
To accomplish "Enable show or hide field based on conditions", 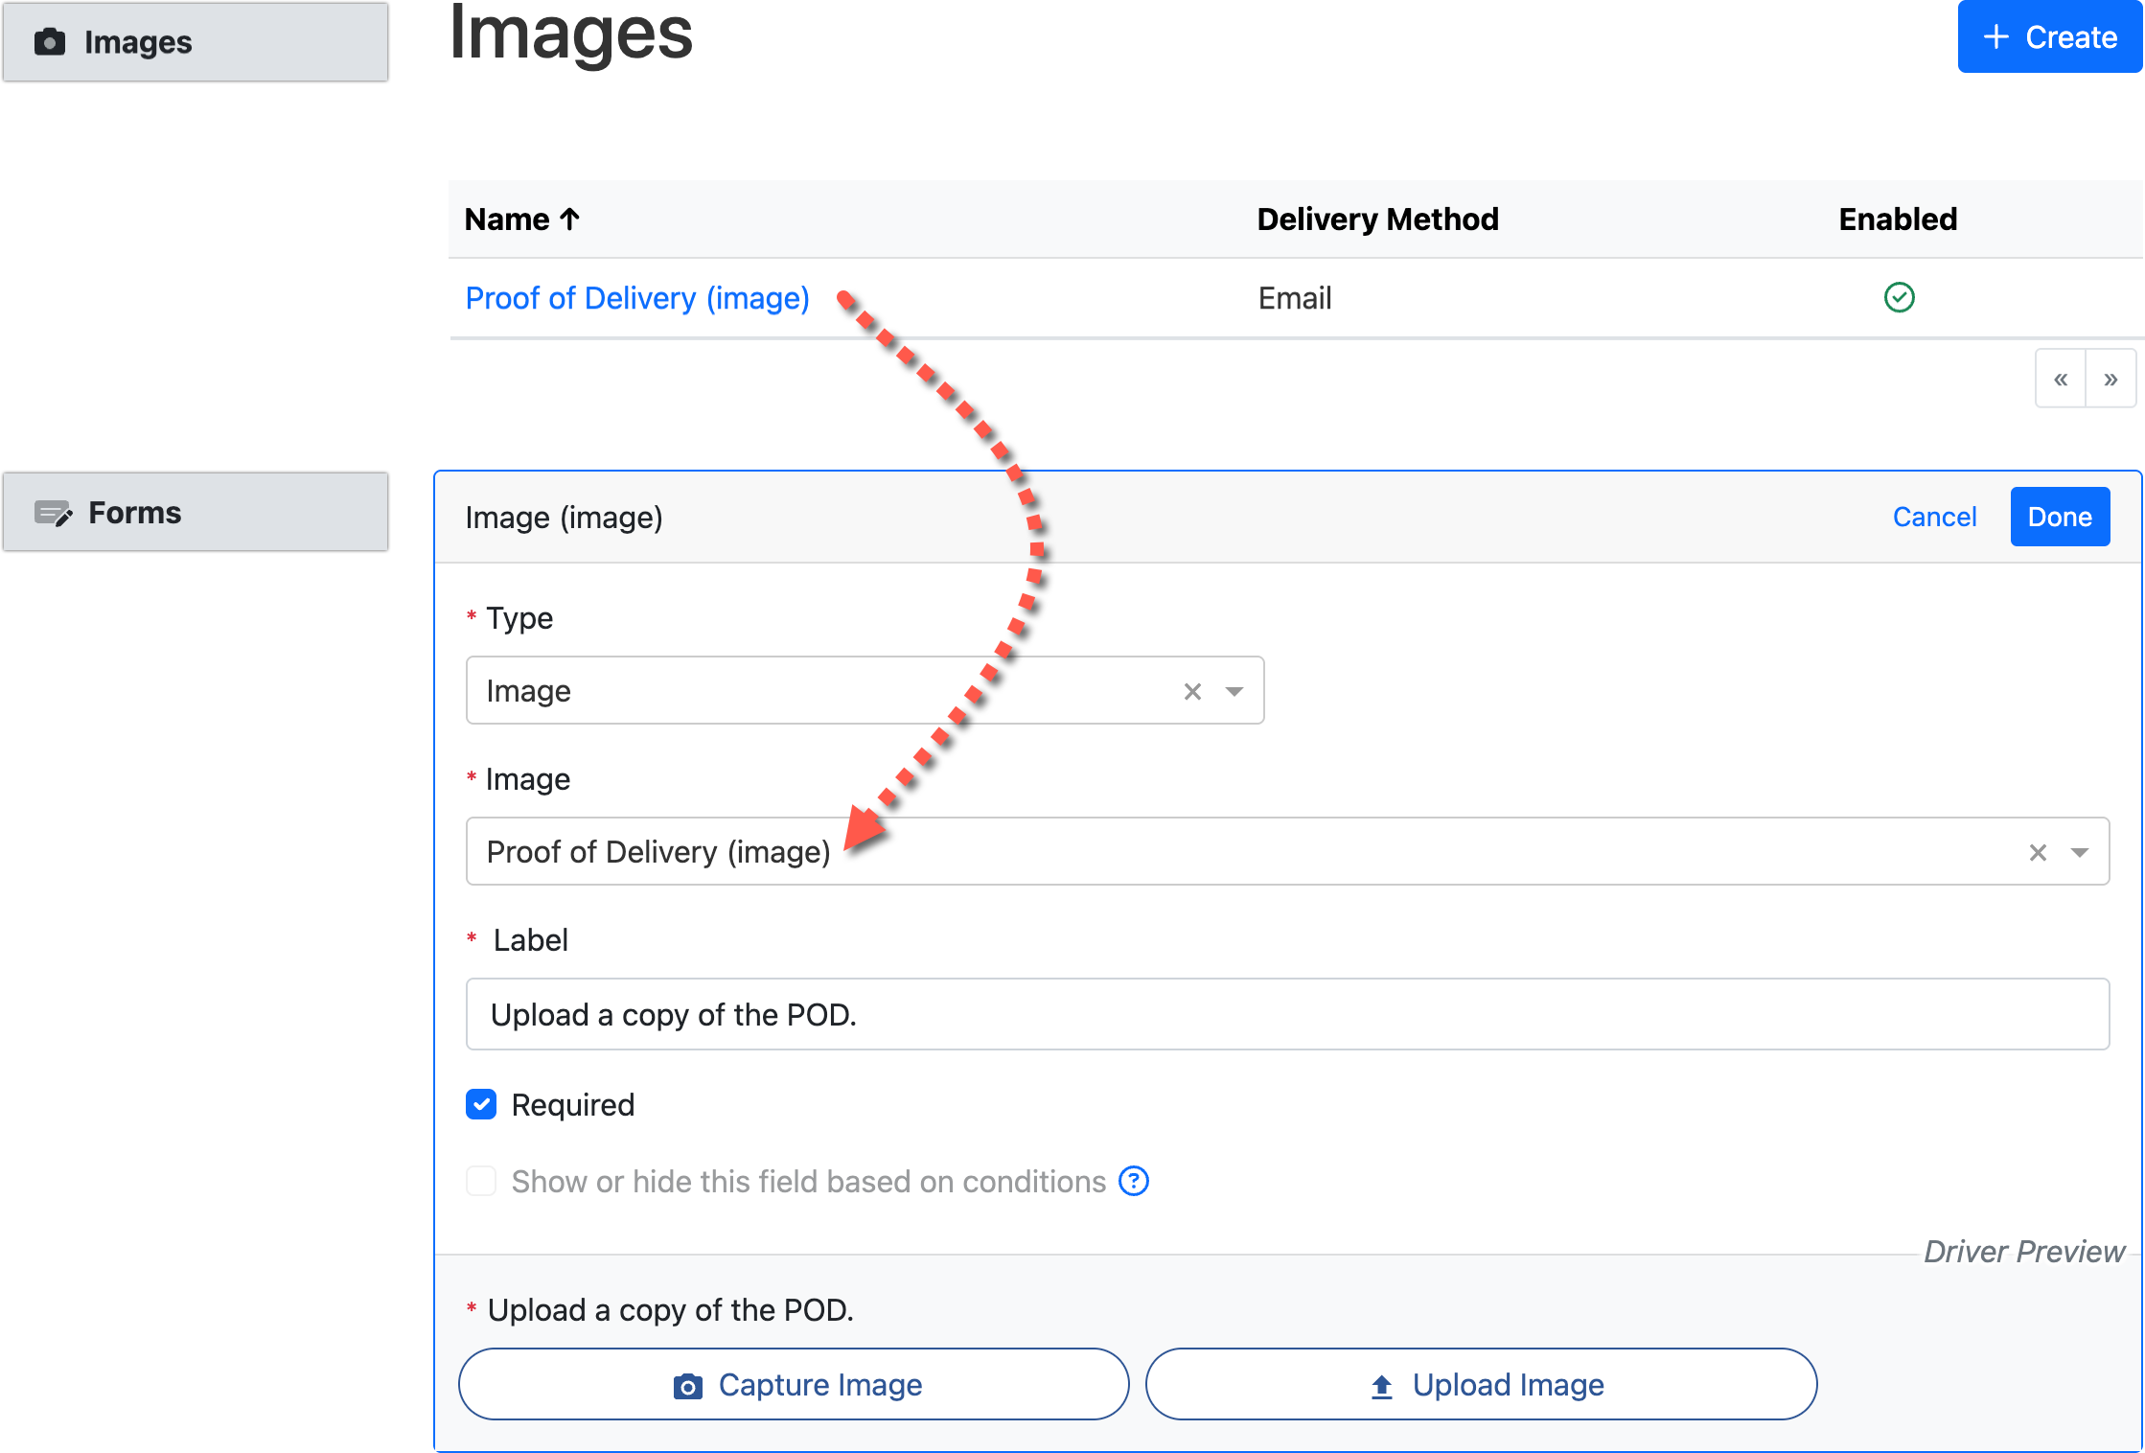I will tap(480, 1181).
